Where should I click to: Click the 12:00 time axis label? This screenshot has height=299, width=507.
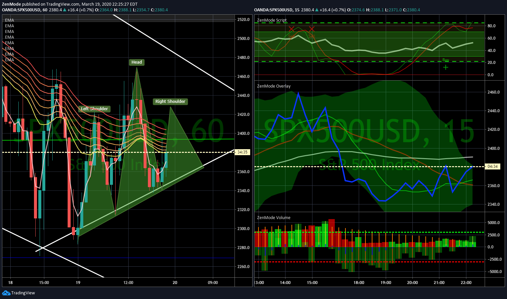pyautogui.click(x=128, y=283)
